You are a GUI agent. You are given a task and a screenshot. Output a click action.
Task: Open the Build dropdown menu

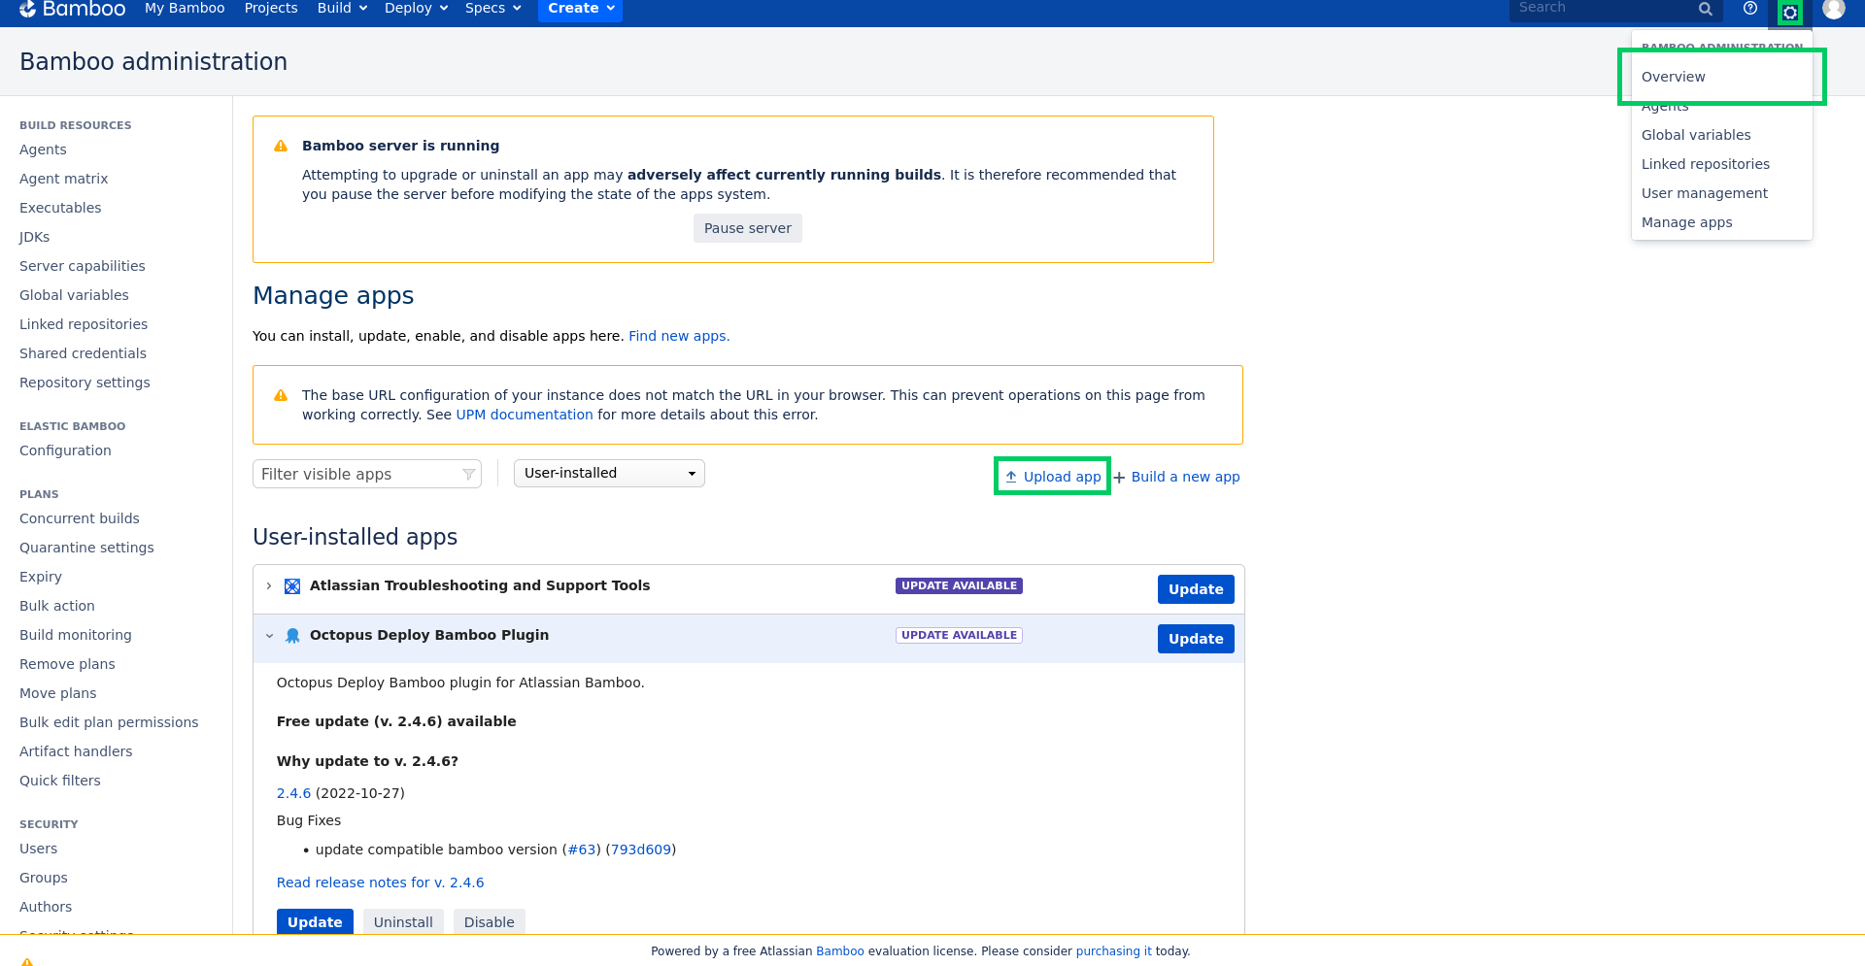point(342,8)
